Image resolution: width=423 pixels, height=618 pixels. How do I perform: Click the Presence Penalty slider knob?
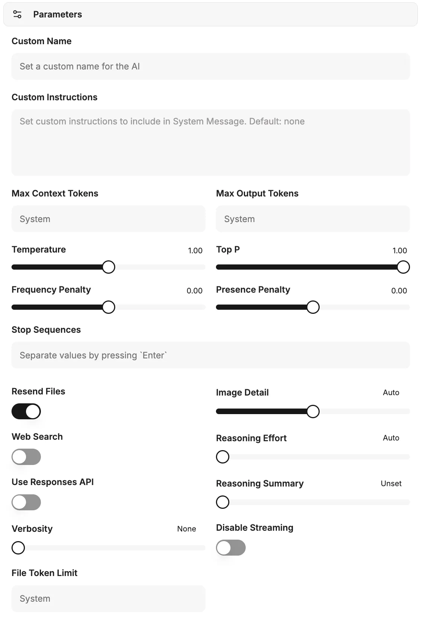click(313, 307)
